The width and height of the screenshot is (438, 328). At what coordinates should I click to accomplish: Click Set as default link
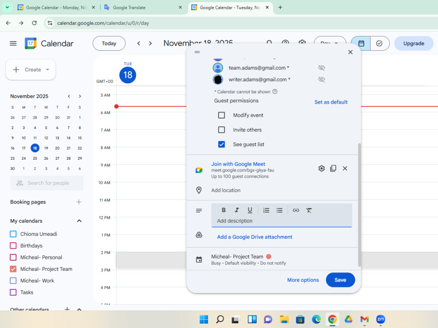(331, 102)
